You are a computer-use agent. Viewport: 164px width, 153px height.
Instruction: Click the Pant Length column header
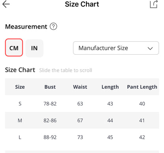(x=142, y=87)
